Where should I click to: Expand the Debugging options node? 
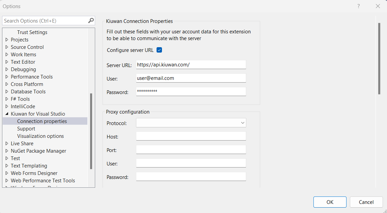pos(7,69)
